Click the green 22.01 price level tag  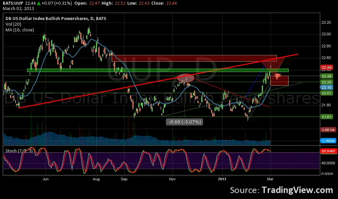(326, 93)
